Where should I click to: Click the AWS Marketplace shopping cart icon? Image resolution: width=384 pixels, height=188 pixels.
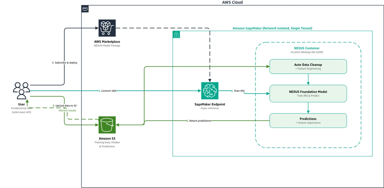coord(107,28)
